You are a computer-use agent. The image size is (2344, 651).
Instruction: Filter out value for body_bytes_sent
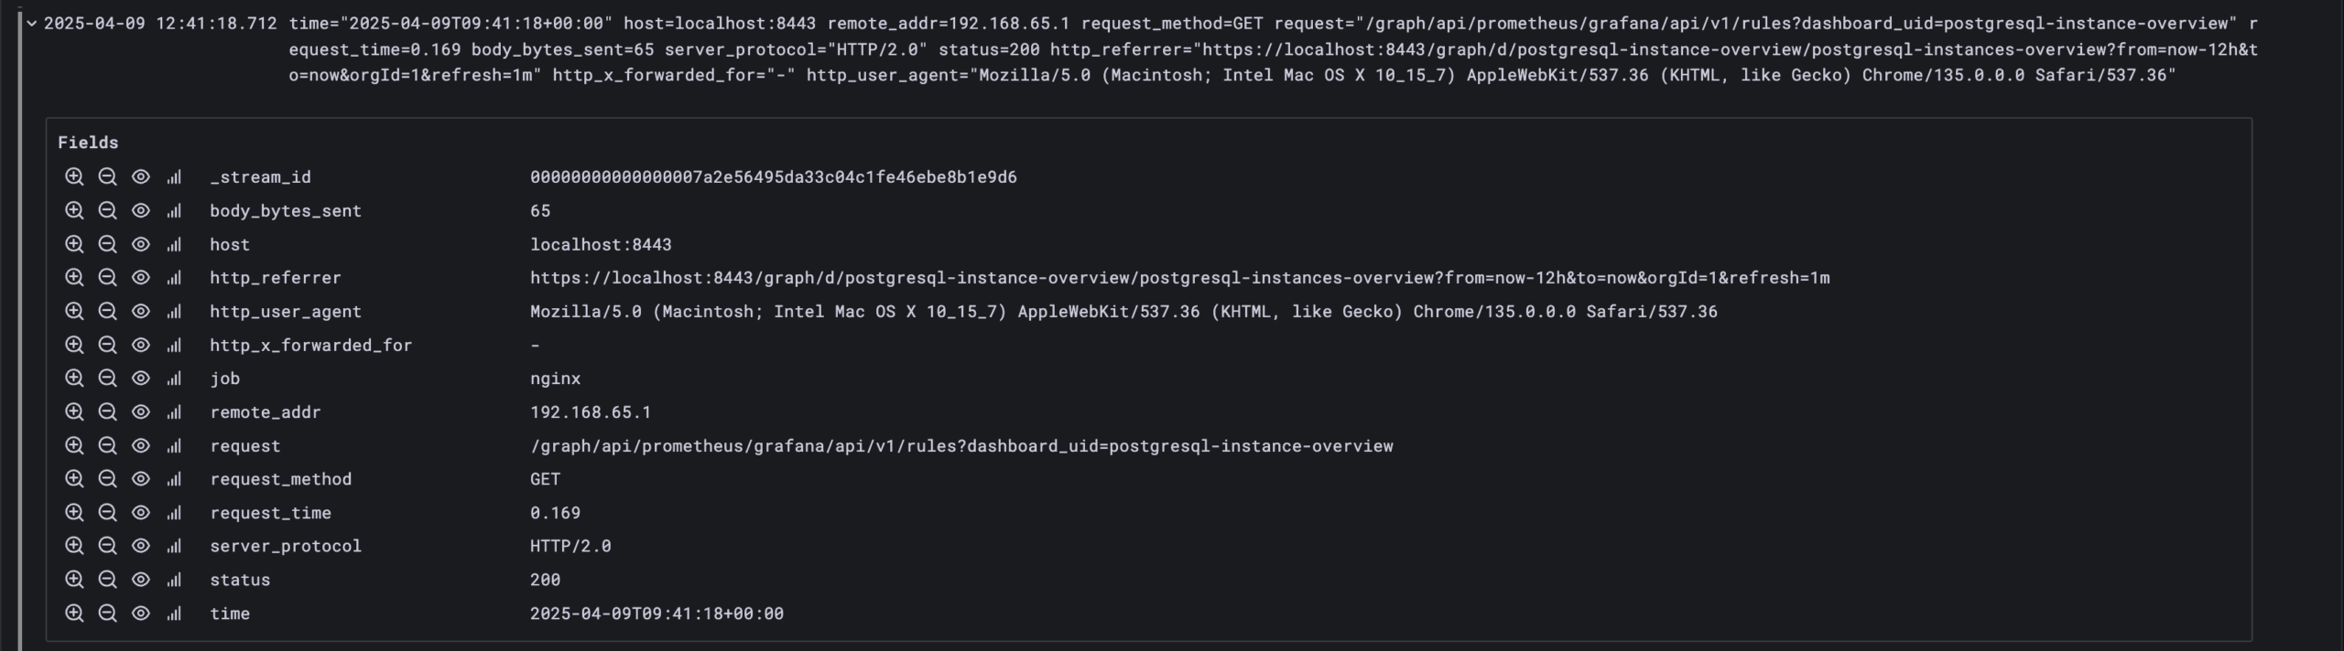pos(107,211)
